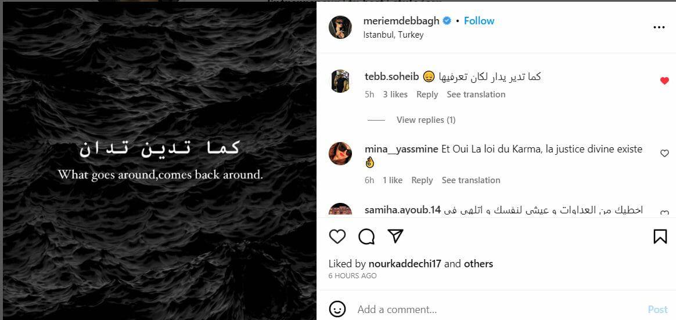676x320 pixels.
Task: Open more options three-dot menu
Action: [x=659, y=27]
